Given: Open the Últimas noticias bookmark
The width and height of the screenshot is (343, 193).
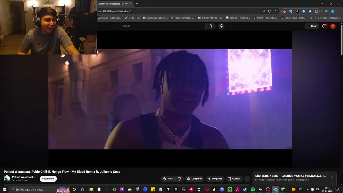Looking at the screenshot, I should (210, 18).
